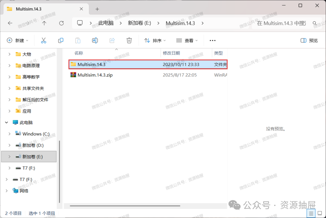Expand the 应用 folder tree node

pyautogui.click(x=9, y=111)
